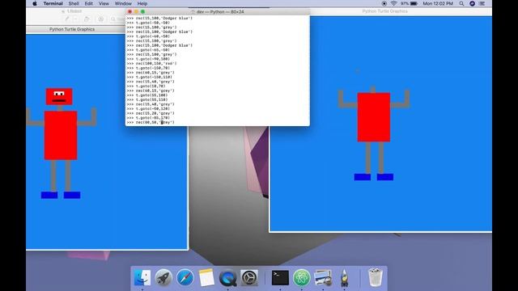Open the Trash from the Dock
518x291 pixels.
pos(376,277)
